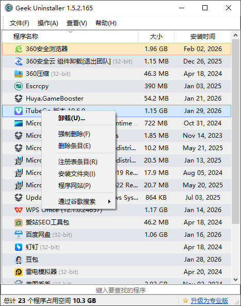Select 删除条目(E) from the context menu
Screen dimensions: 241x306
point(78,146)
